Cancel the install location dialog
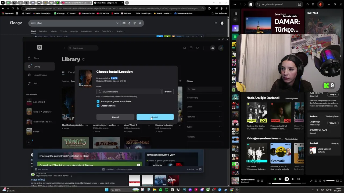The image size is (344, 193). [x=115, y=117]
